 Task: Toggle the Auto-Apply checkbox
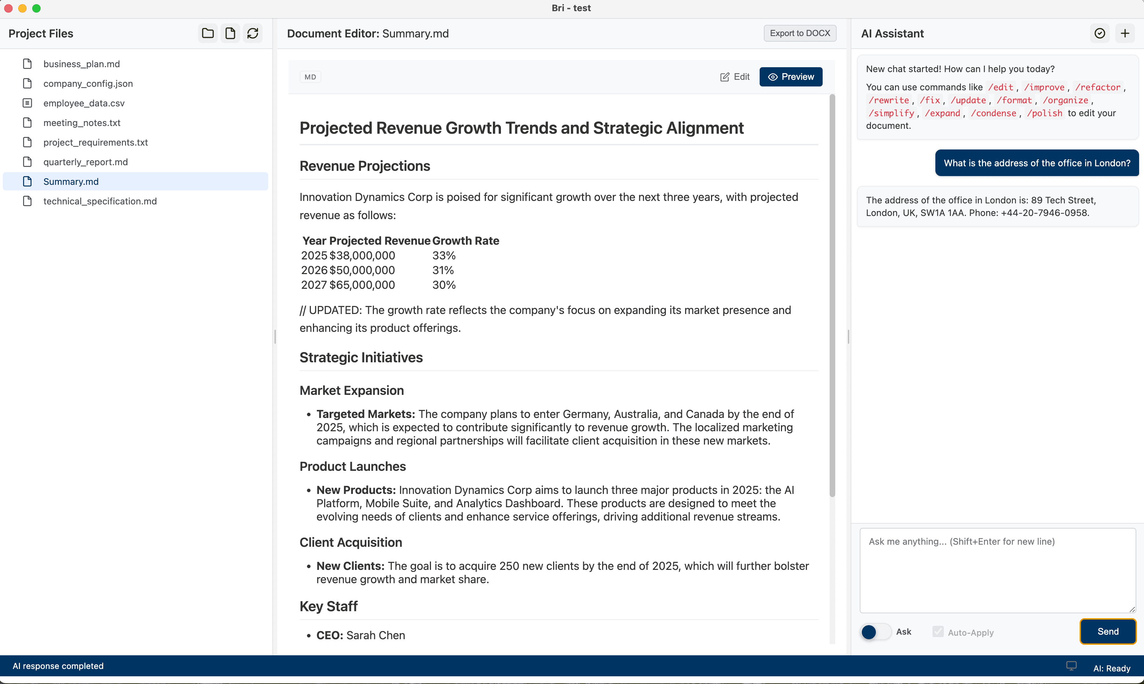(x=937, y=631)
